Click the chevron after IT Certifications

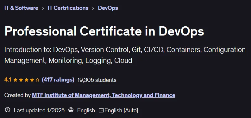point(93,8)
